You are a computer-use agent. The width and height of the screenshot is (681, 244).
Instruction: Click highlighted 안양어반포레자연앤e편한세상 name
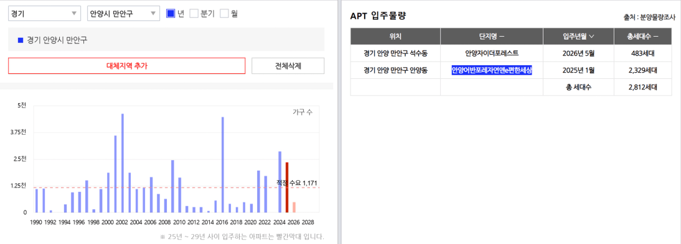pos(492,70)
